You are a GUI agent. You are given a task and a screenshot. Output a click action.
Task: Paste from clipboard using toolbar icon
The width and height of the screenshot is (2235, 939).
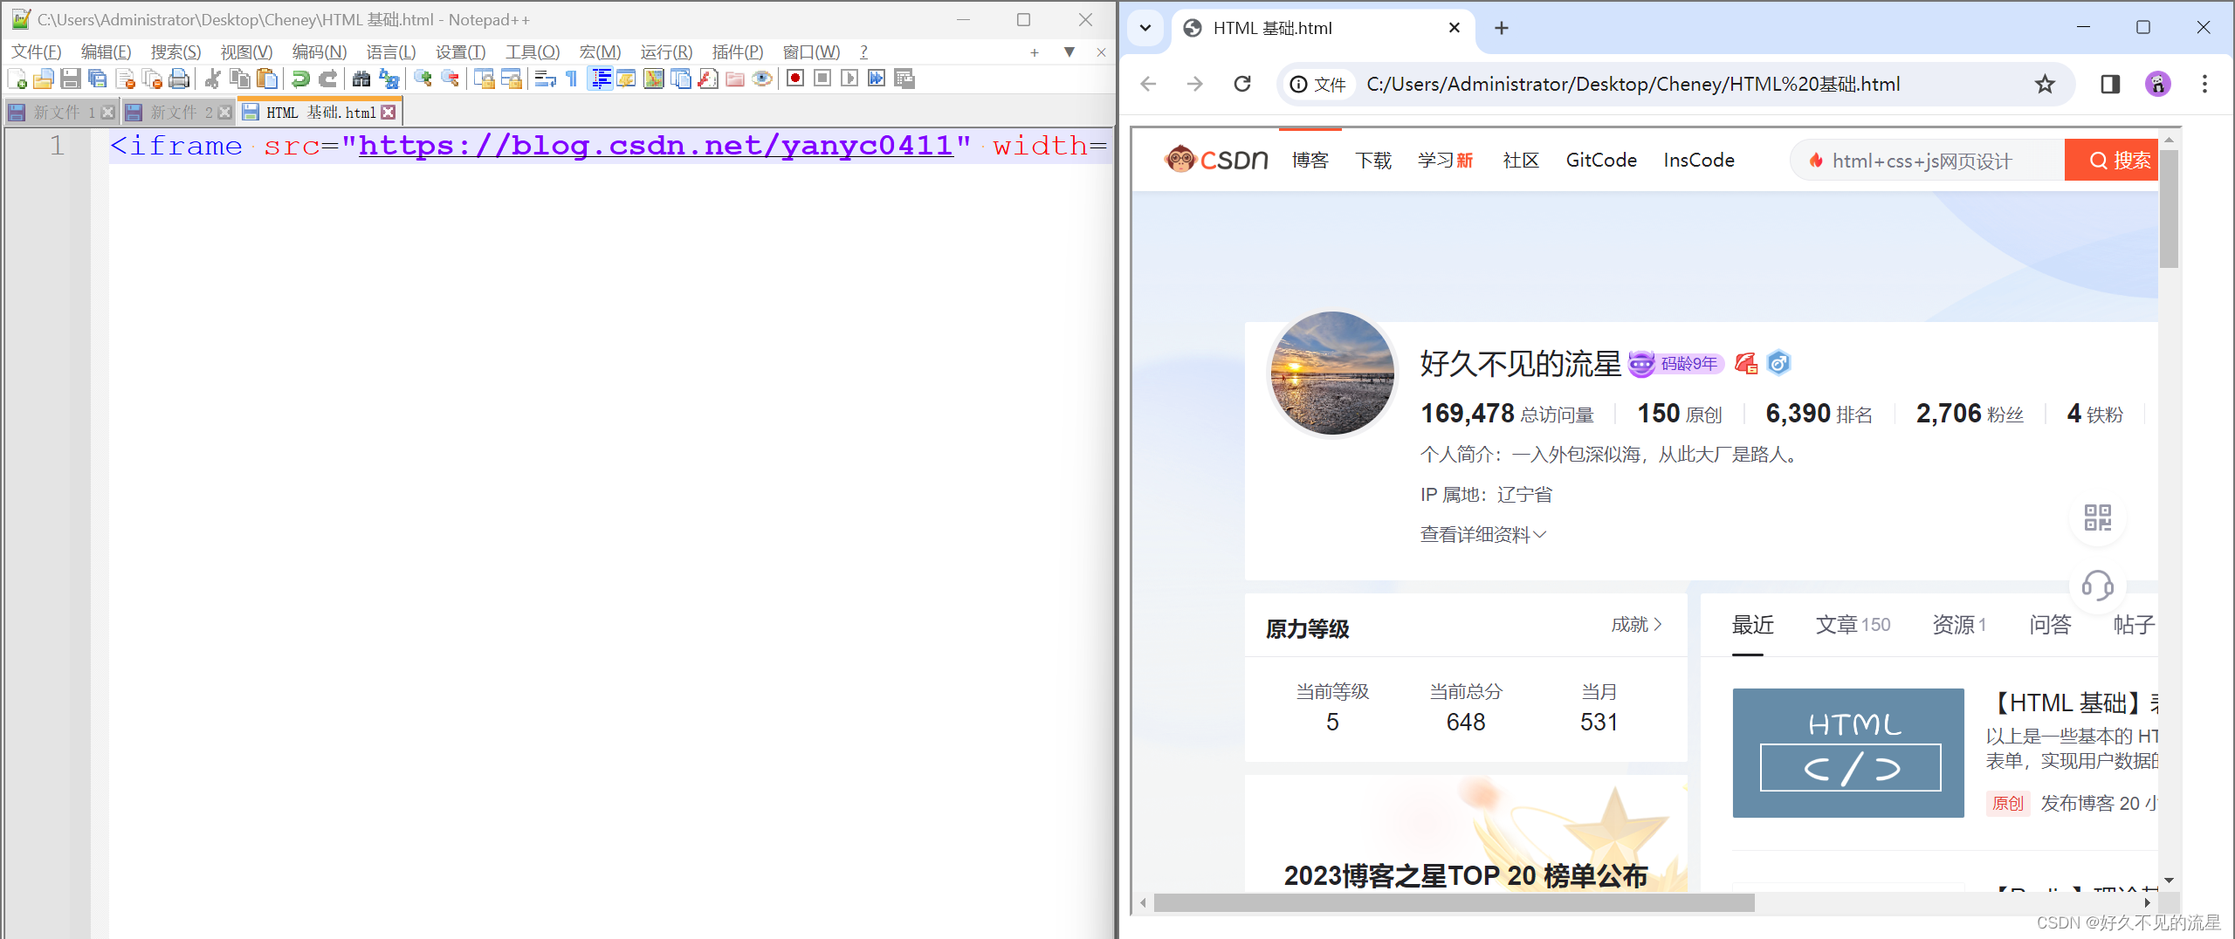(x=267, y=79)
